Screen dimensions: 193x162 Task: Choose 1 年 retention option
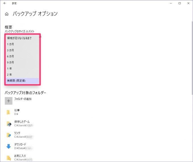tap(22, 69)
